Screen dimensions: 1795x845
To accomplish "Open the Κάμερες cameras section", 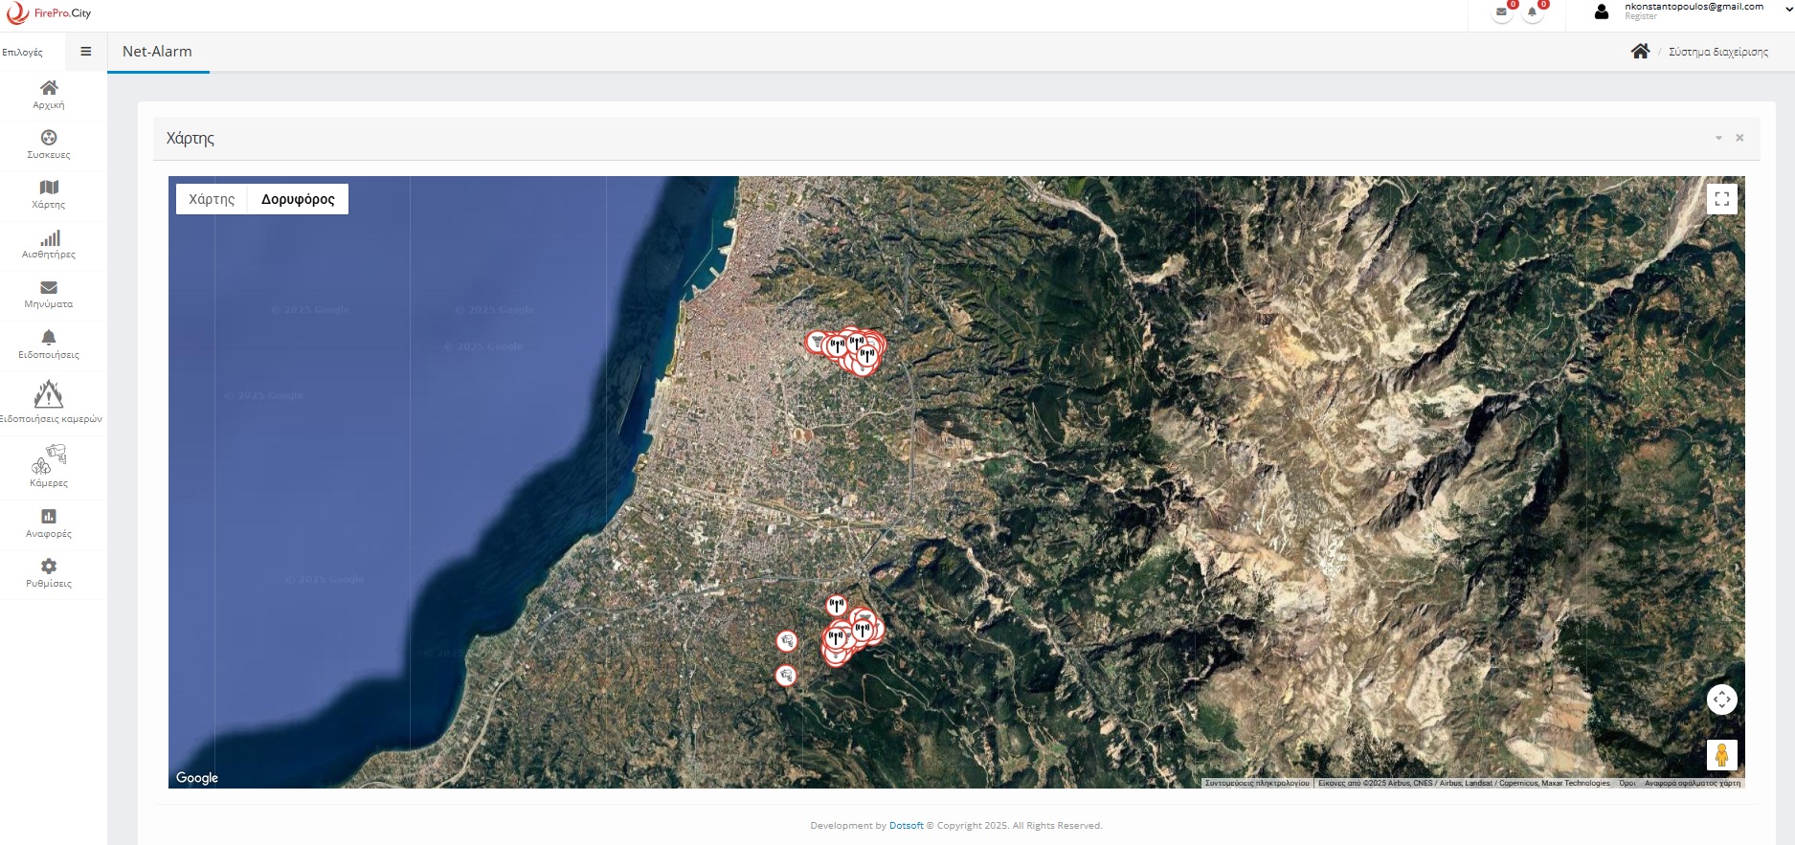I will (x=49, y=465).
